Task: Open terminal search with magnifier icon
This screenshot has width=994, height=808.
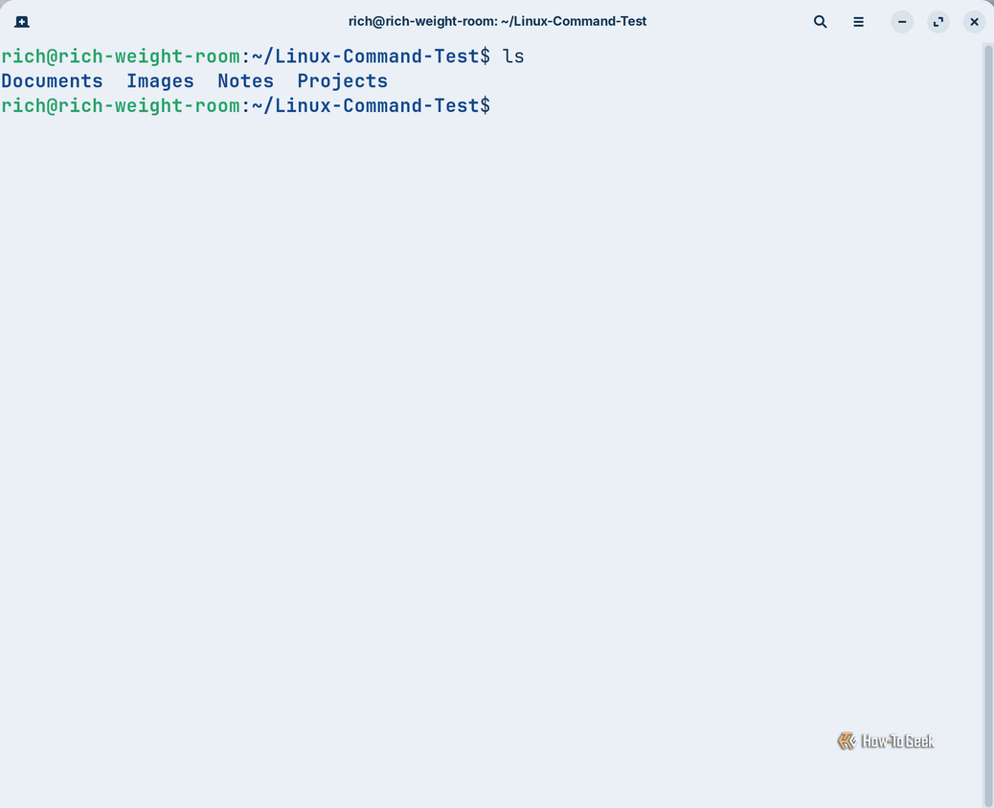Action: click(x=820, y=22)
